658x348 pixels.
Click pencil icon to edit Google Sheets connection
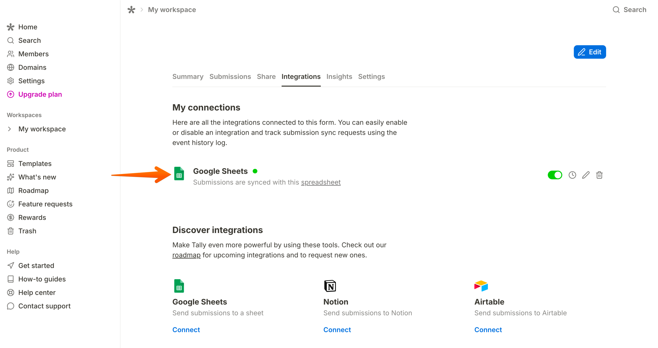pos(586,175)
